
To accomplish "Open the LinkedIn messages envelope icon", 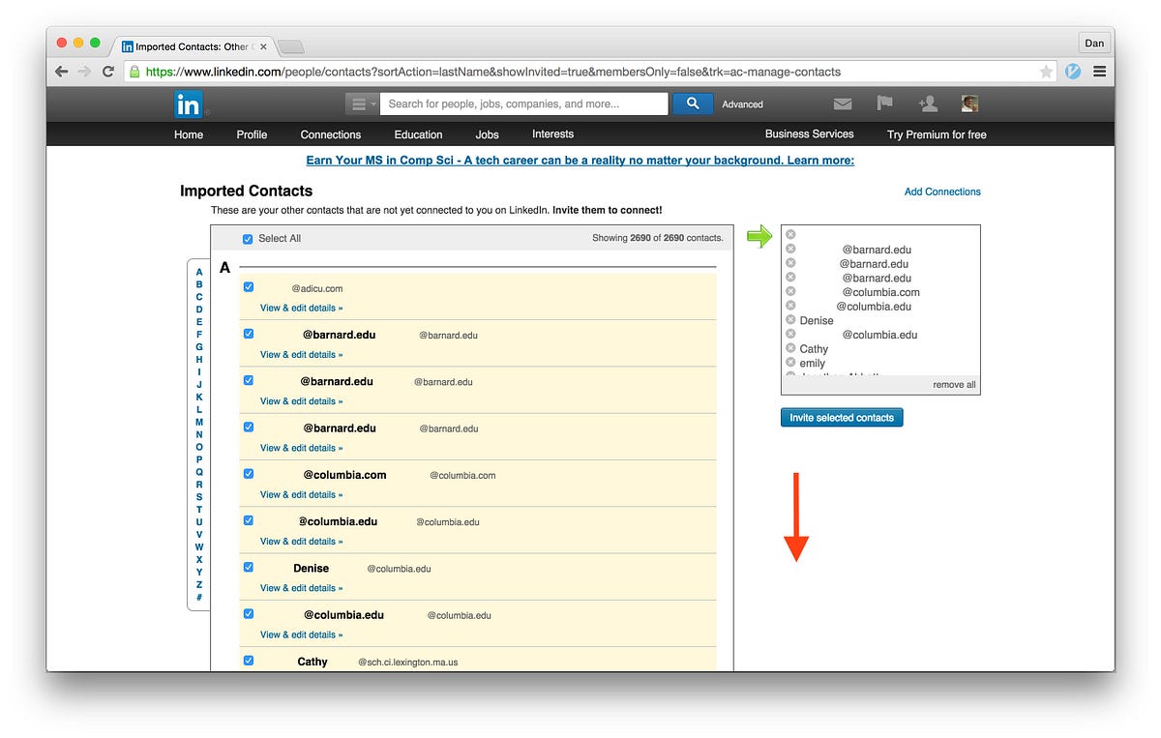I will [843, 103].
